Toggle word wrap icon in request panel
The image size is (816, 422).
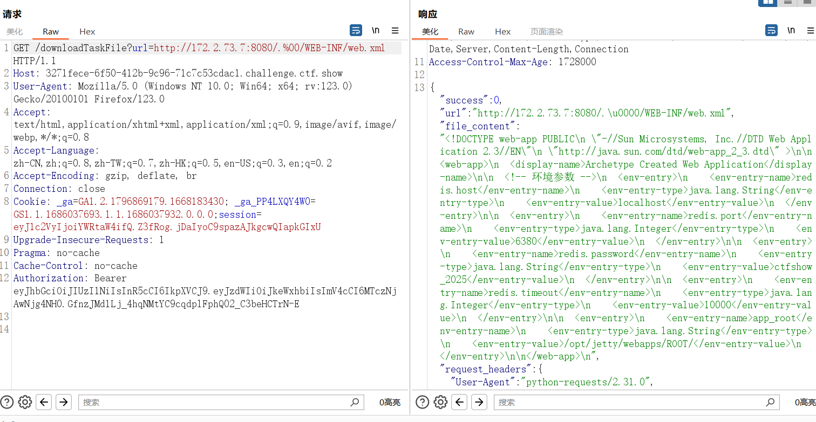(356, 30)
